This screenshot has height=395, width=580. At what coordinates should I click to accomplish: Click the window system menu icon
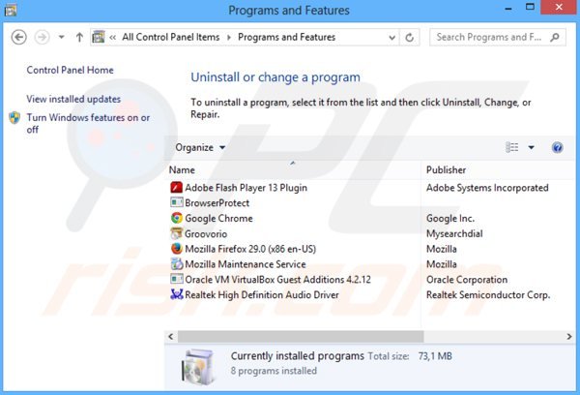click(10, 10)
